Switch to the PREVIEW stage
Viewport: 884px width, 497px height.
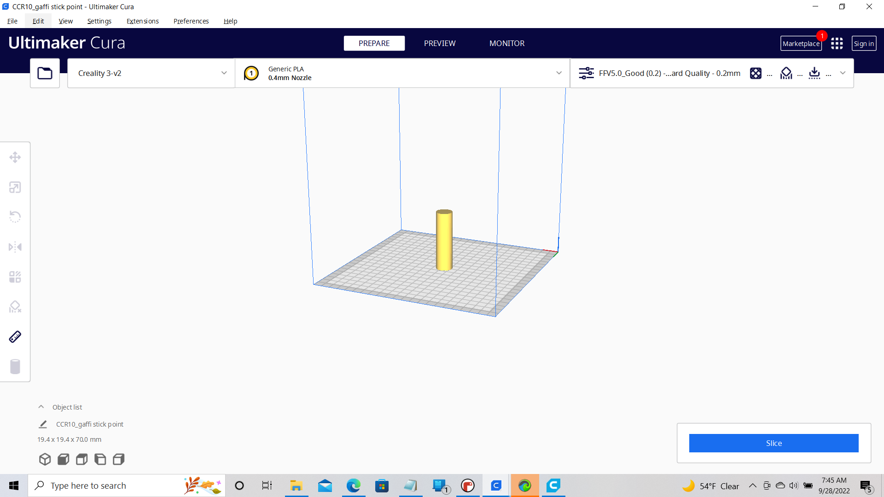440,43
